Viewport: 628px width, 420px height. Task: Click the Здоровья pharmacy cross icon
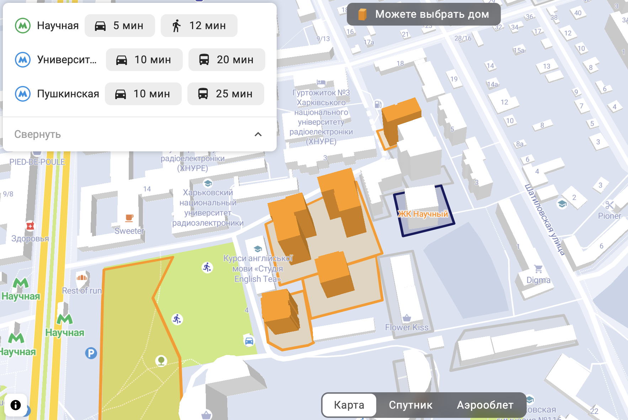tap(30, 226)
